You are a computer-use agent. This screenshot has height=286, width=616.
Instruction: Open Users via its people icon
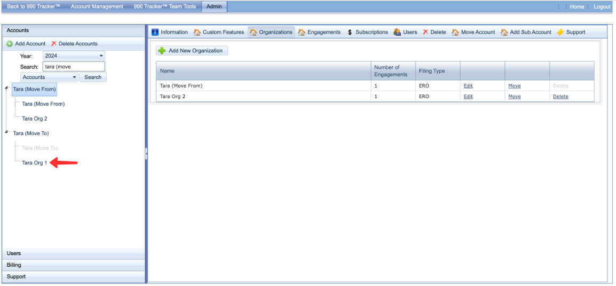pyautogui.click(x=397, y=32)
